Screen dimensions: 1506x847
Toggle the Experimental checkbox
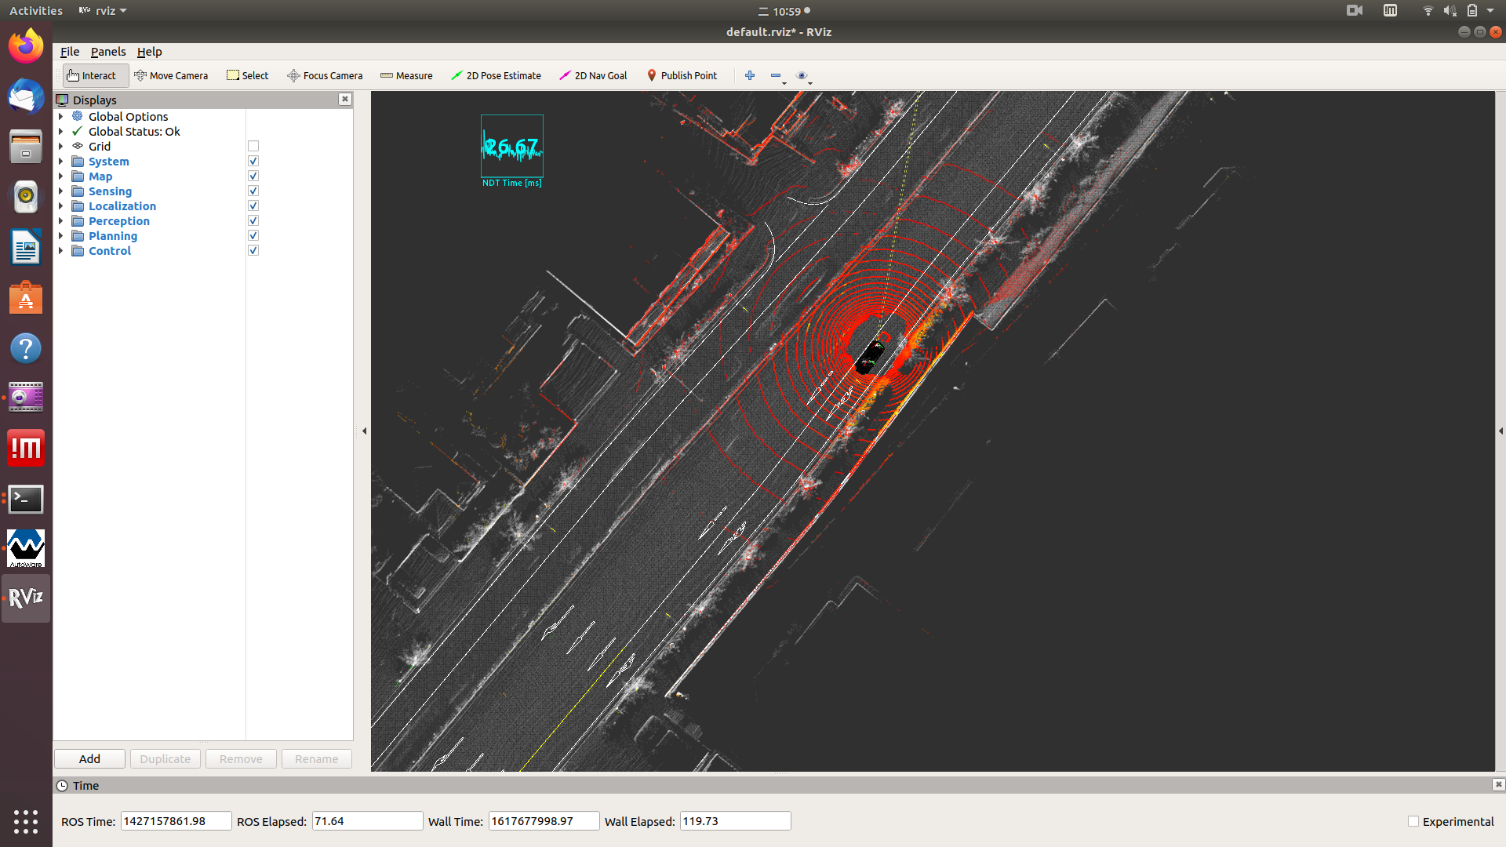pyautogui.click(x=1413, y=821)
